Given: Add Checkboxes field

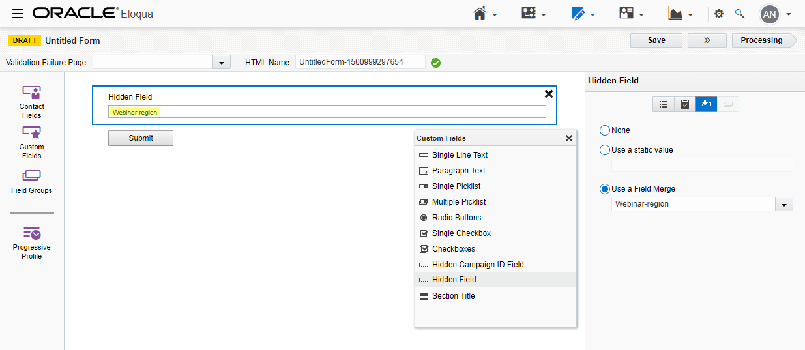Looking at the screenshot, I should pyautogui.click(x=495, y=249).
